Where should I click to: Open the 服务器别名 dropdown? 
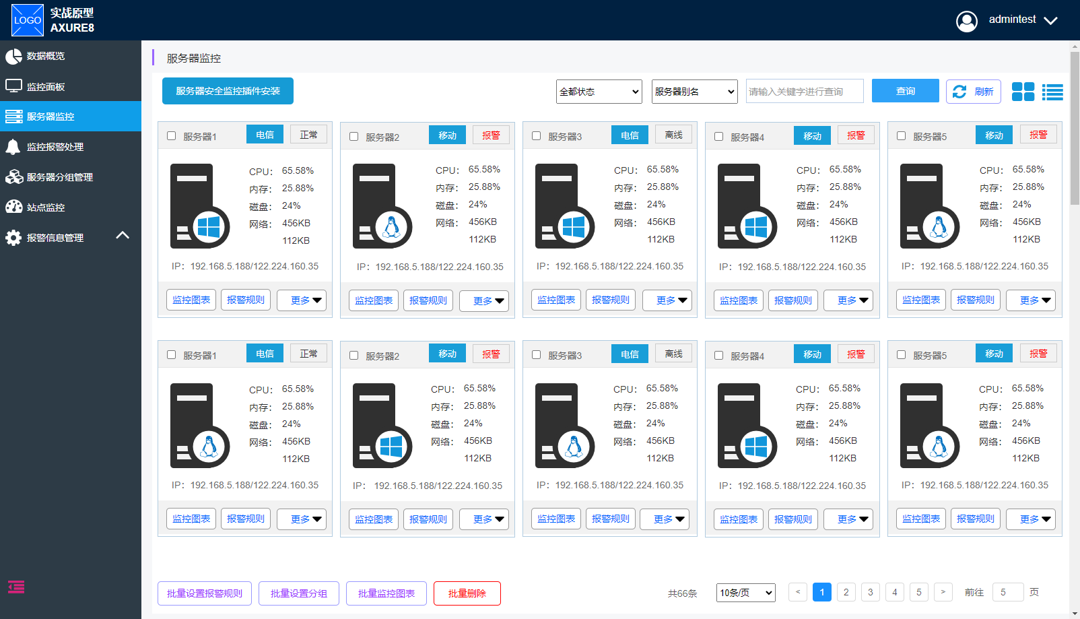point(695,92)
